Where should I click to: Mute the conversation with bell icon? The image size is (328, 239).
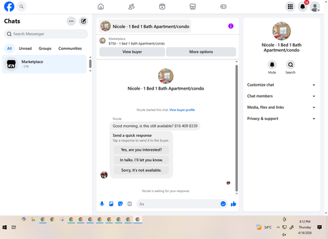[x=272, y=65]
